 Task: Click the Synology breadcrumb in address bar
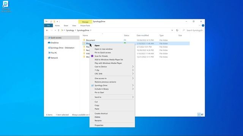coord(70,30)
